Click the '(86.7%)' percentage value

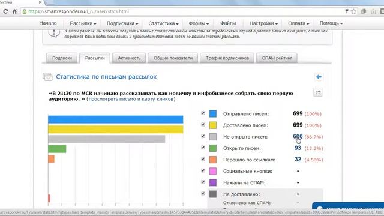coord(314,137)
